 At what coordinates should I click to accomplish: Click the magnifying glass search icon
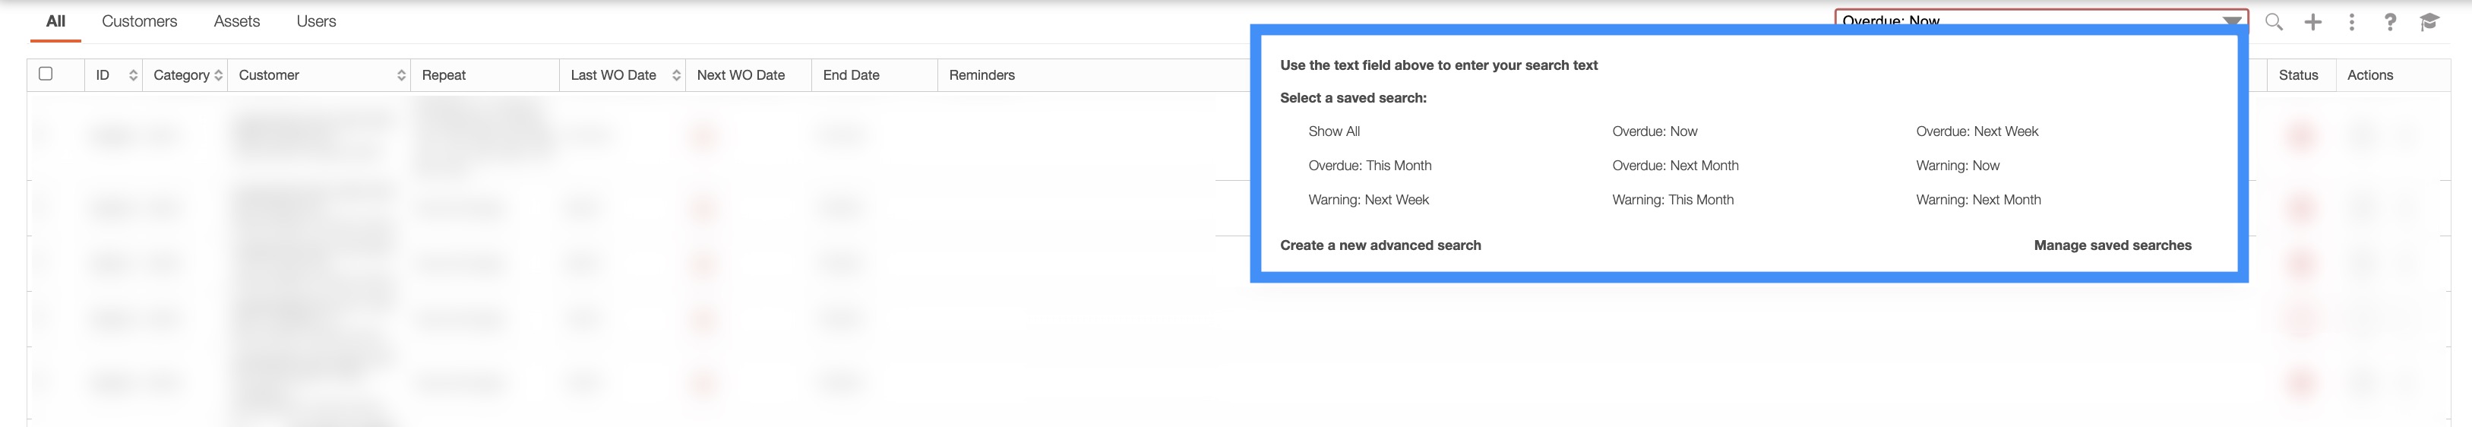click(2274, 22)
